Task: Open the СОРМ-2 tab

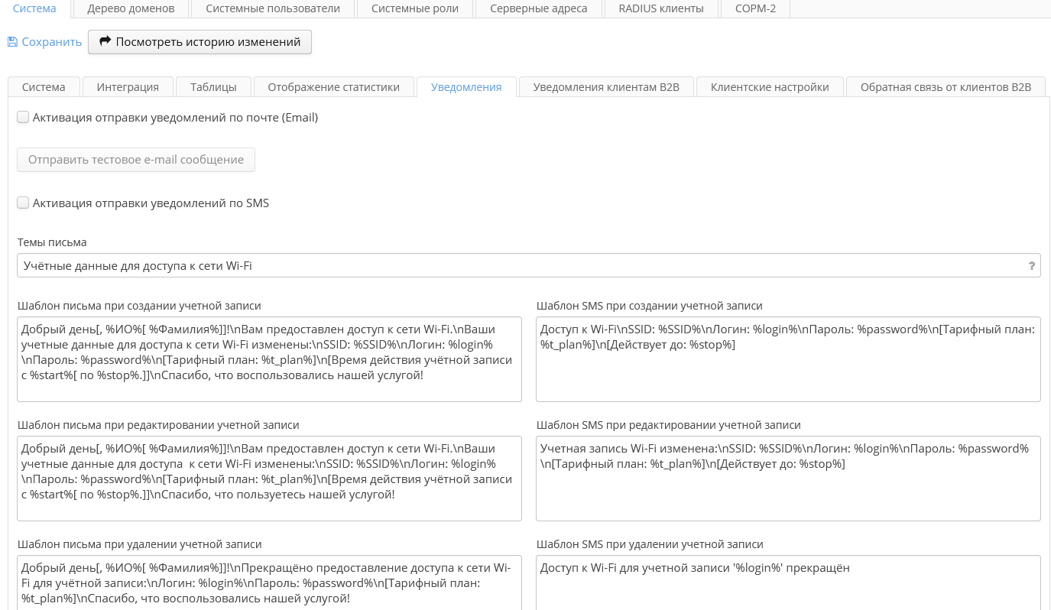Action: click(x=755, y=8)
